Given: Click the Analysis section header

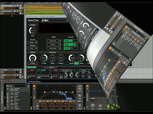Looking at the screenshot, I should [x=33, y=25].
